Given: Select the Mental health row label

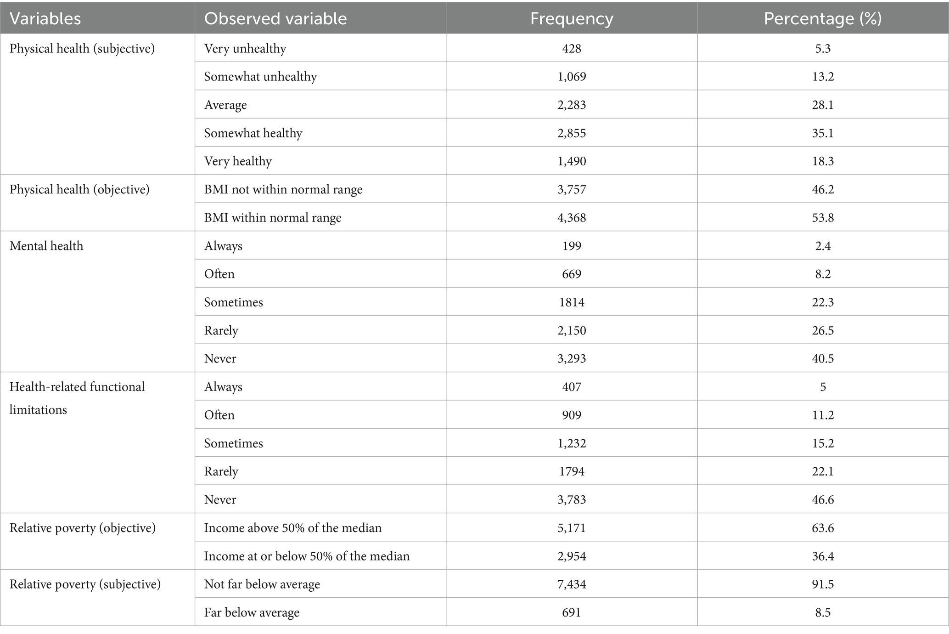Looking at the screenshot, I should click(x=46, y=246).
